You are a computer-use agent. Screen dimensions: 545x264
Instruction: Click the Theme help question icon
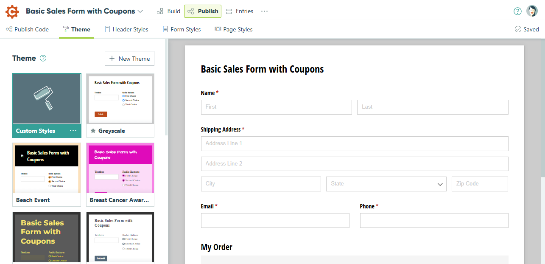click(43, 58)
